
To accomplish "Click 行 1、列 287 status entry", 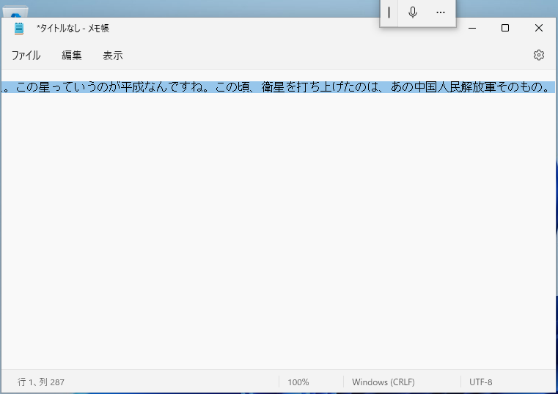I will 41,382.
